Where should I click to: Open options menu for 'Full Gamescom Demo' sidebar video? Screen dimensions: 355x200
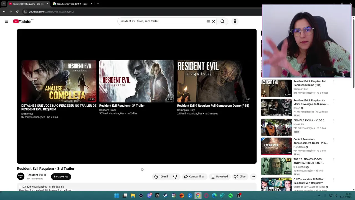[334, 82]
